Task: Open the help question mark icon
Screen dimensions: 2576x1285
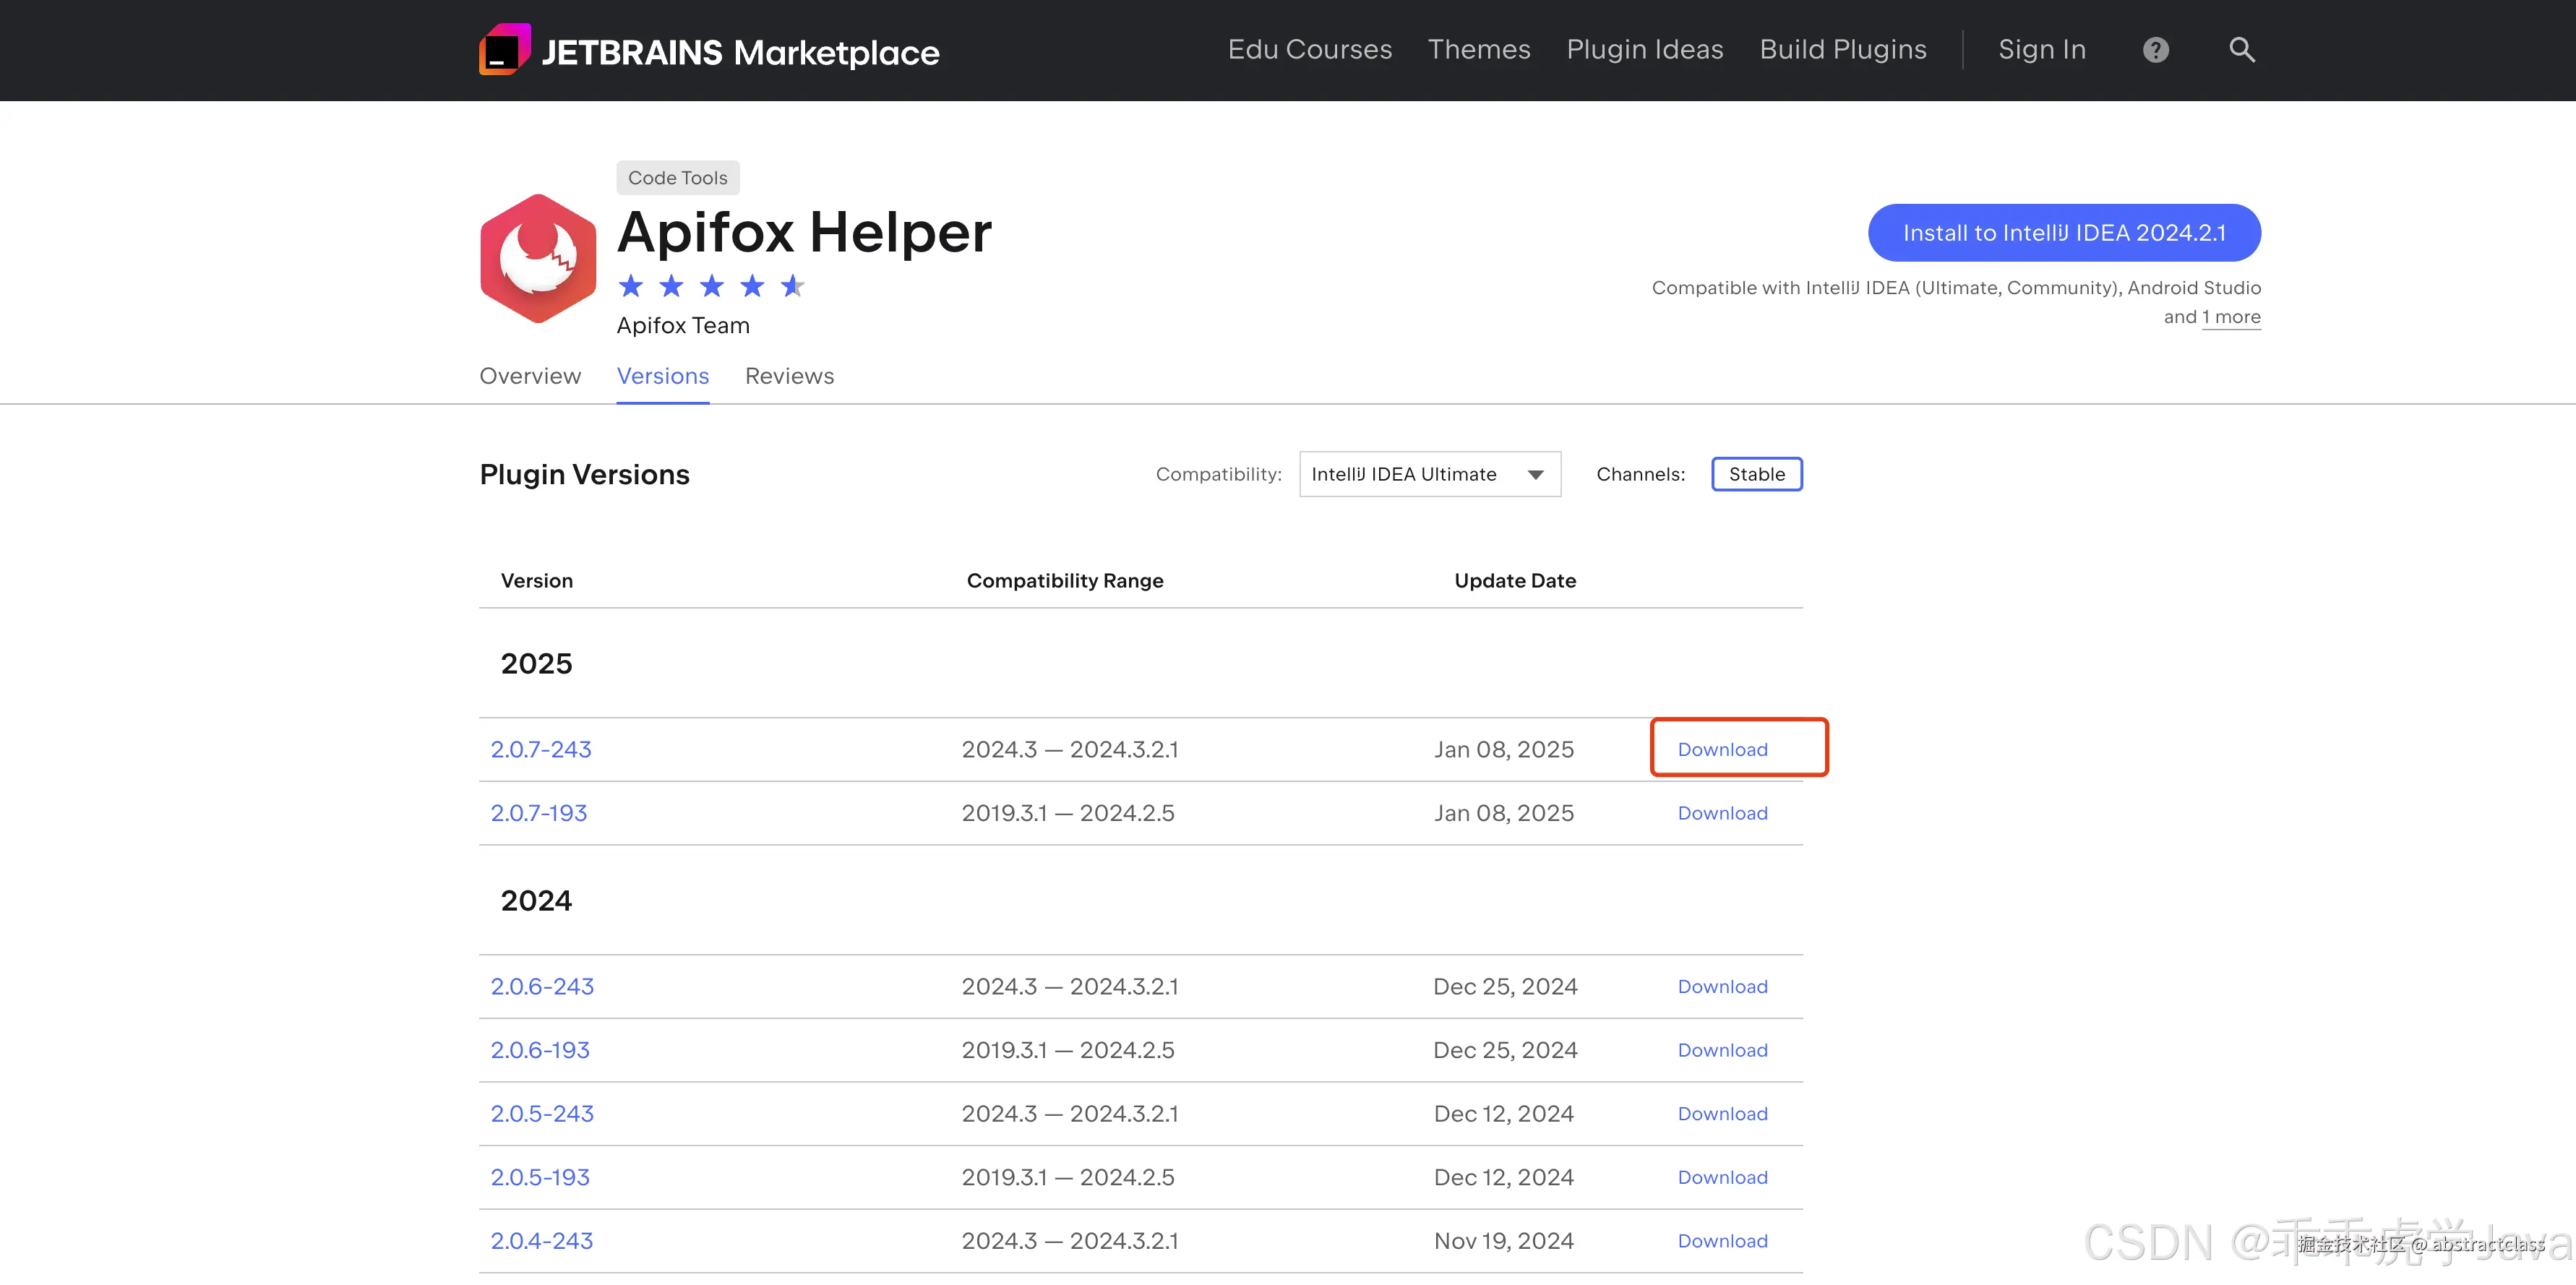Action: click(2155, 50)
